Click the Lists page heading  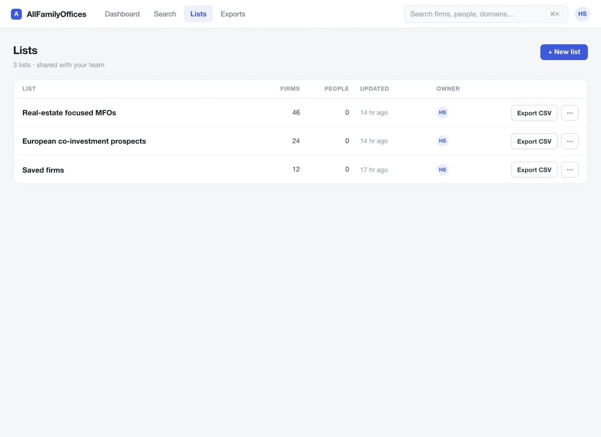click(x=25, y=50)
